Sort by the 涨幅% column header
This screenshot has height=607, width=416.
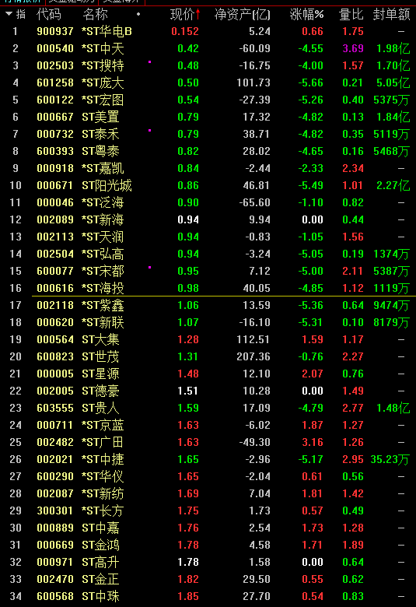pos(306,15)
